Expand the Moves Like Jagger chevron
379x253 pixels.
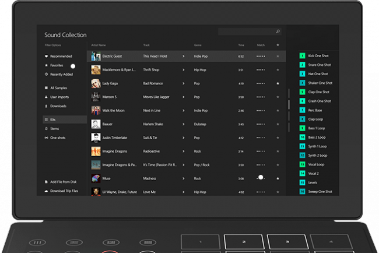(184, 97)
